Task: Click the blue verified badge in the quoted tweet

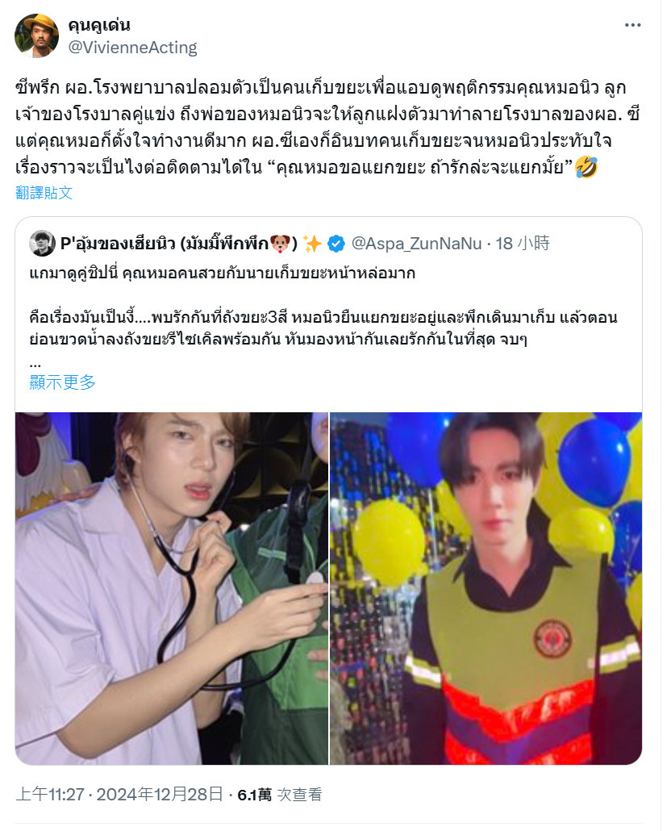Action: [x=336, y=244]
